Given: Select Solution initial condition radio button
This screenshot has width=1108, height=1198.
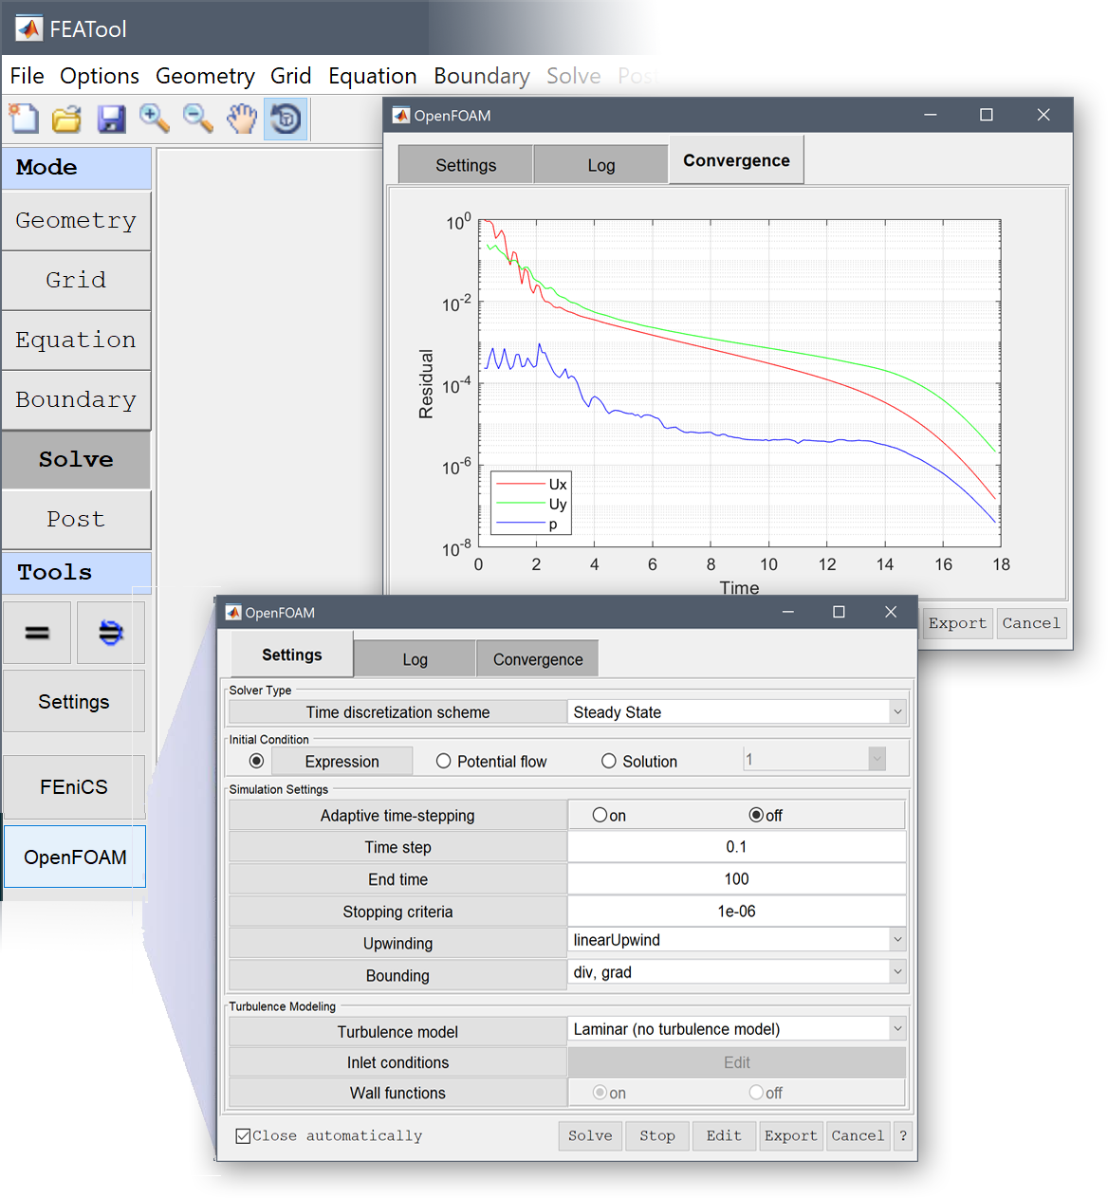Looking at the screenshot, I should (609, 761).
